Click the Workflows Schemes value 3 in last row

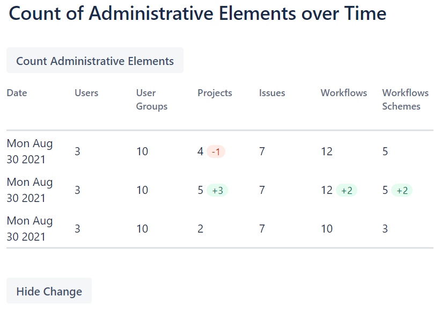coord(385,229)
